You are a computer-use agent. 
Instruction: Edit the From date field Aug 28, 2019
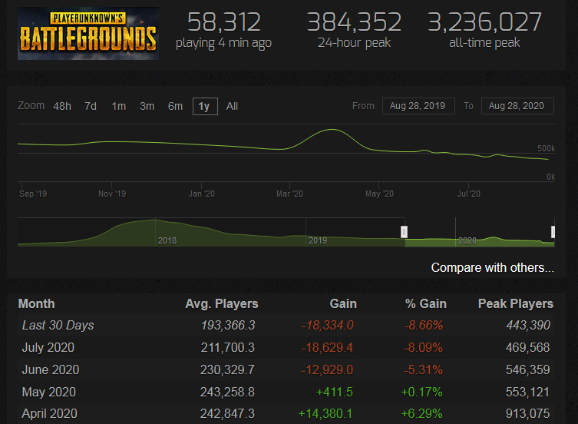(418, 106)
